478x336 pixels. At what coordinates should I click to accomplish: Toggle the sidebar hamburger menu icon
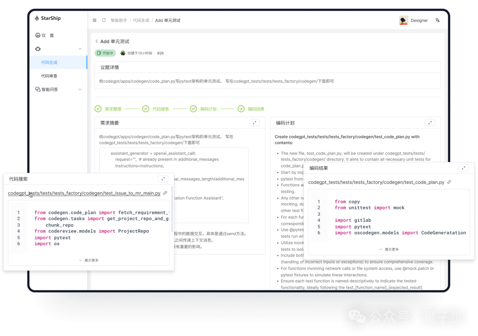(x=94, y=20)
